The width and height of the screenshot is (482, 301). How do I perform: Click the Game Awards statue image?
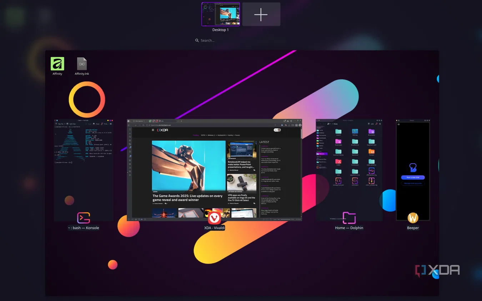pyautogui.click(x=189, y=166)
